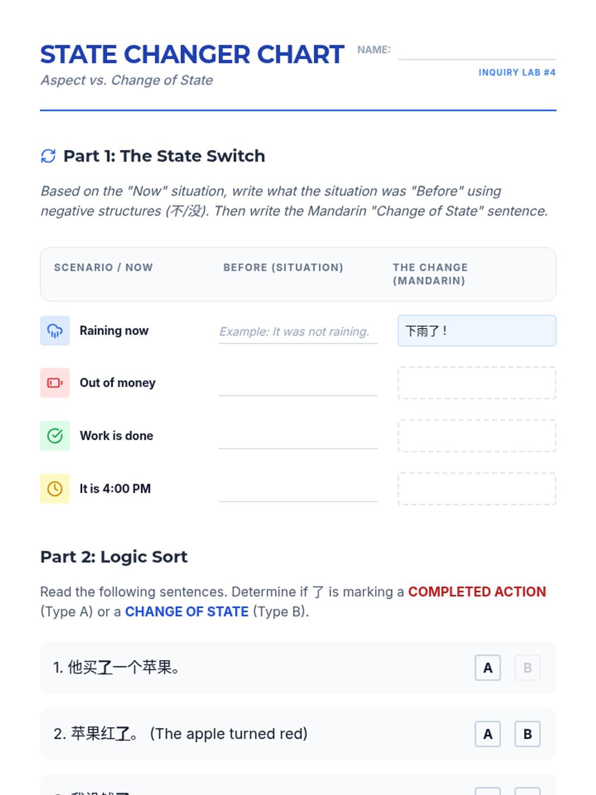Click the Before line for It is 4:00 PM

(x=298, y=490)
